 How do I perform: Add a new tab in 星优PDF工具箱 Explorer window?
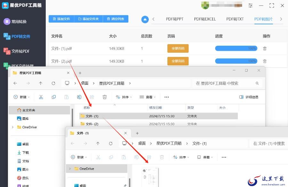pyautogui.click(x=80, y=73)
